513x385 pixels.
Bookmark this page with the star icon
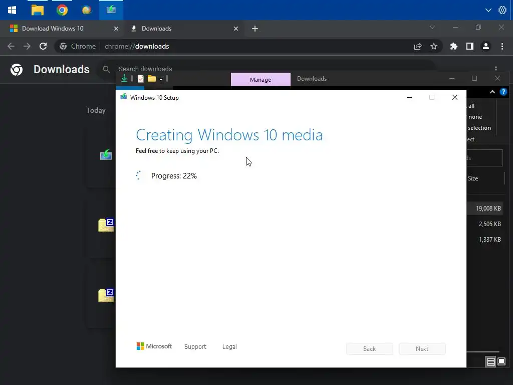pyautogui.click(x=434, y=47)
